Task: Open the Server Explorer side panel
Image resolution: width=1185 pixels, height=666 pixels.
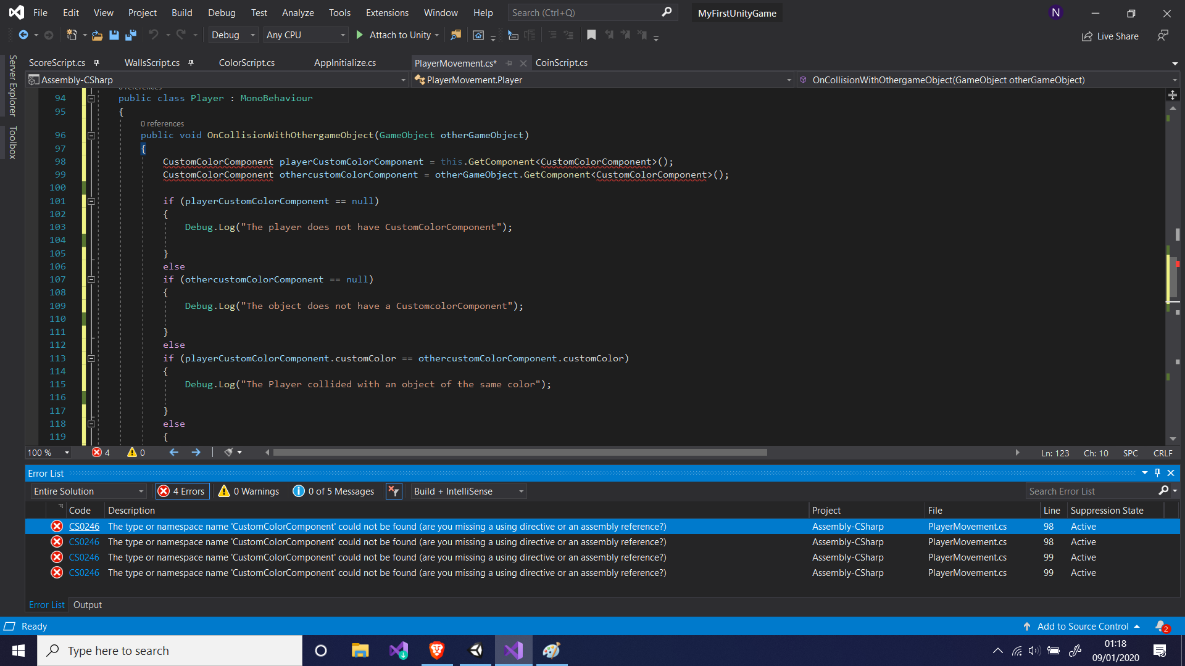Action: (x=12, y=86)
